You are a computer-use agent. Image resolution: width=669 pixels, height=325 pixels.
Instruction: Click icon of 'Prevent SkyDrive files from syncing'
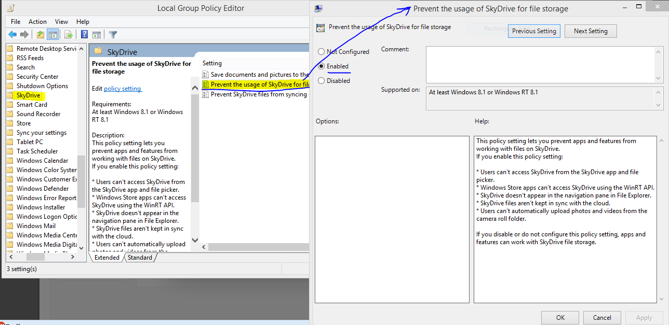pos(206,94)
